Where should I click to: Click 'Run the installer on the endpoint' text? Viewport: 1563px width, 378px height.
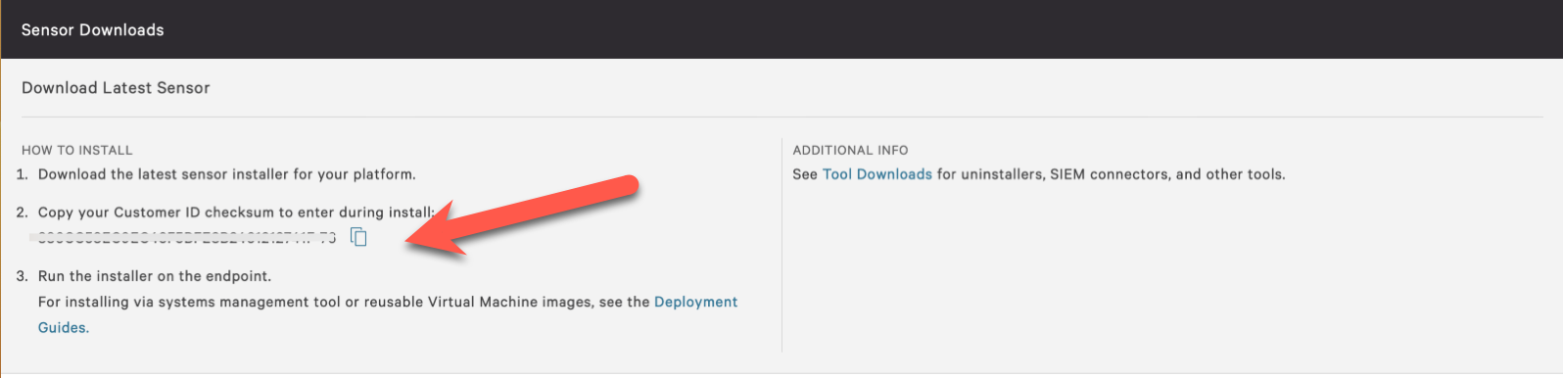click(155, 276)
